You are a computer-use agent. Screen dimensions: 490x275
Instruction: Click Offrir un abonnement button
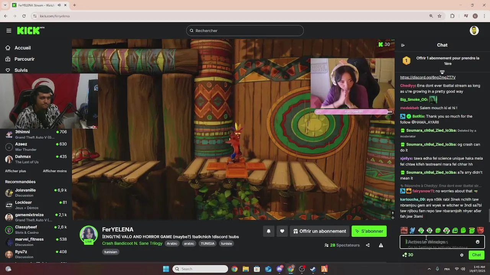(320, 231)
